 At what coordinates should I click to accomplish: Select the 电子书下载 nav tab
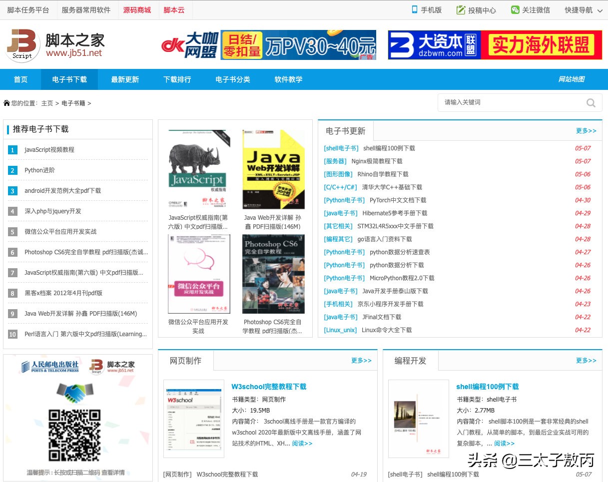(69, 79)
